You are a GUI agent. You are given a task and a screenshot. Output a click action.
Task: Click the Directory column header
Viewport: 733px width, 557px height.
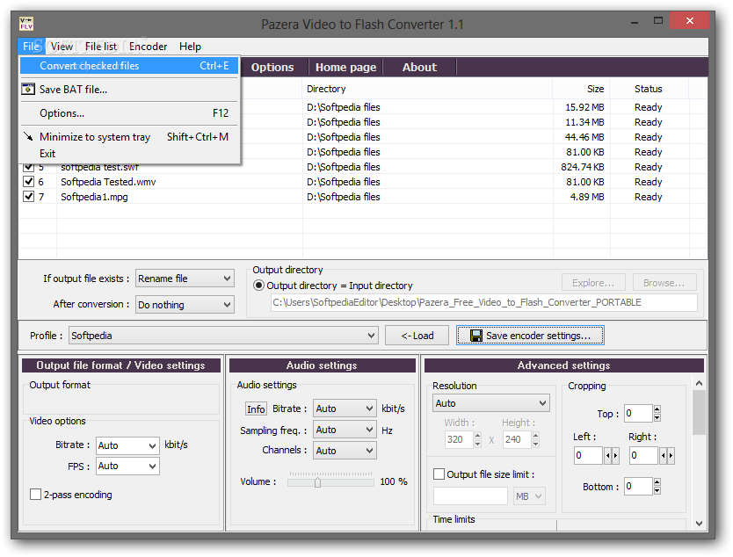click(427, 89)
